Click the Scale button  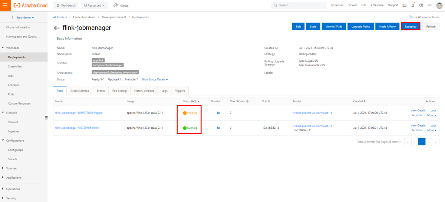(313, 27)
